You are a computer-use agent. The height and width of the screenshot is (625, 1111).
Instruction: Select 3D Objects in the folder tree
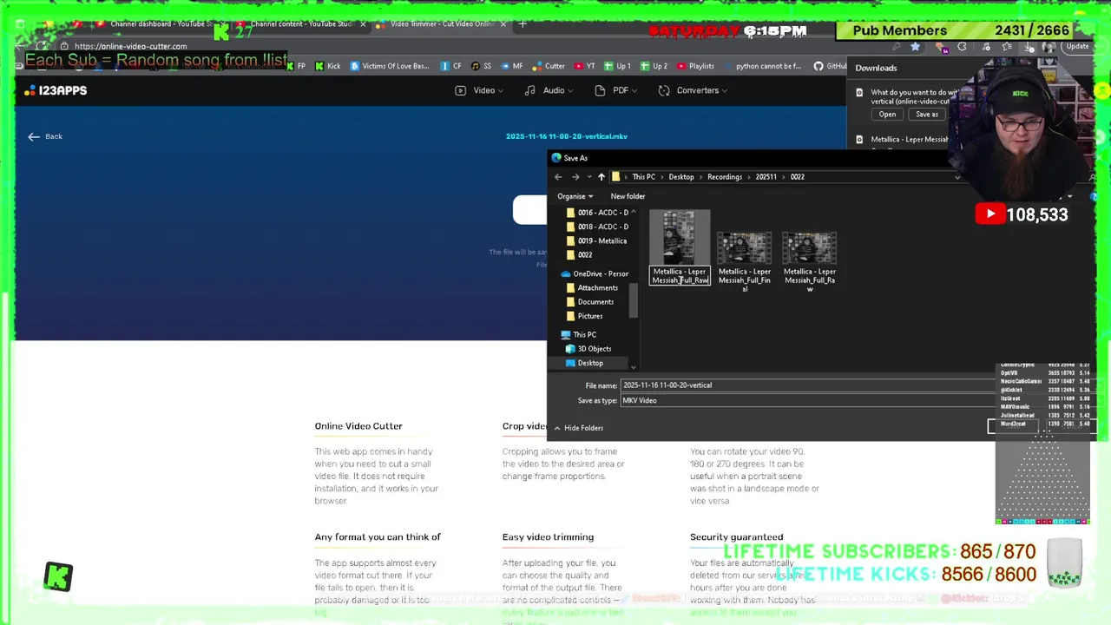(x=588, y=349)
